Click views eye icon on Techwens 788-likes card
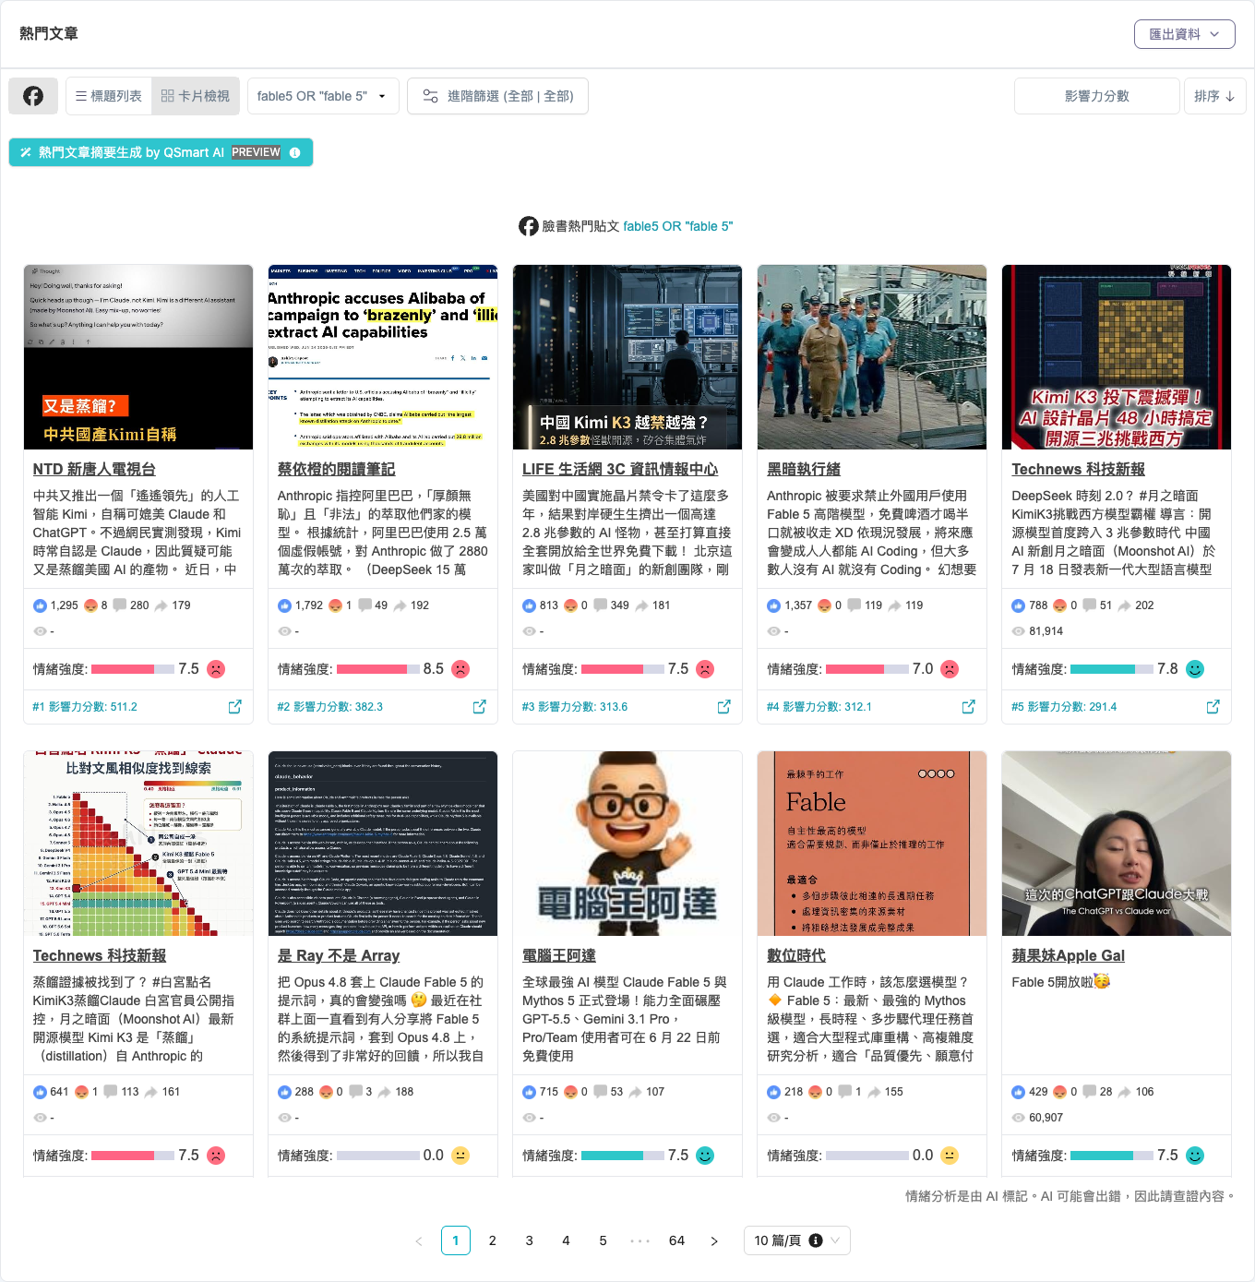1255x1282 pixels. (1018, 631)
